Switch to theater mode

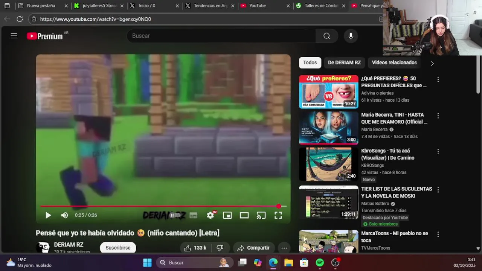(x=244, y=215)
